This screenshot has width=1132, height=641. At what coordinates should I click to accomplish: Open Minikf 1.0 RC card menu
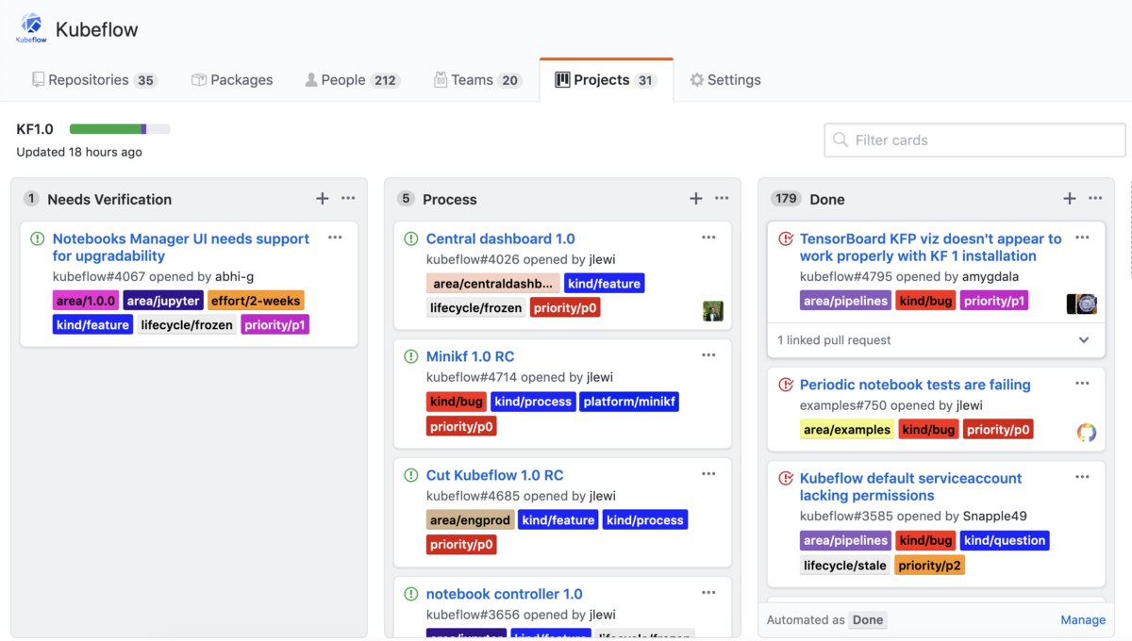point(708,355)
